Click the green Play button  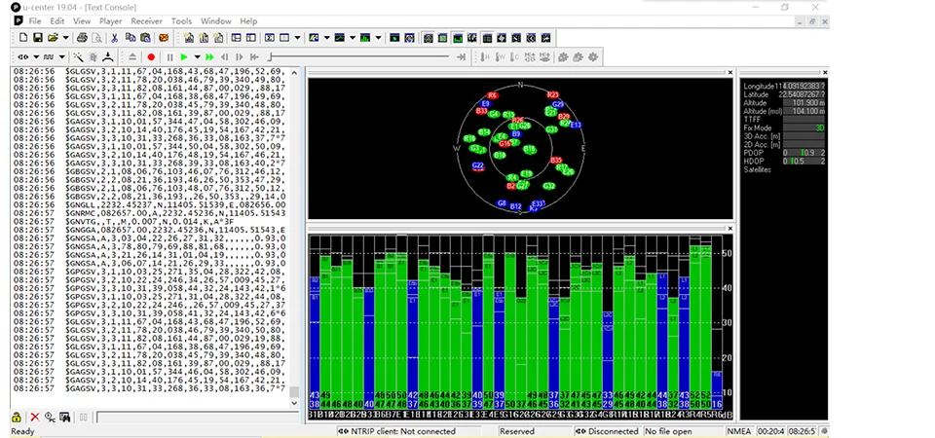[183, 57]
